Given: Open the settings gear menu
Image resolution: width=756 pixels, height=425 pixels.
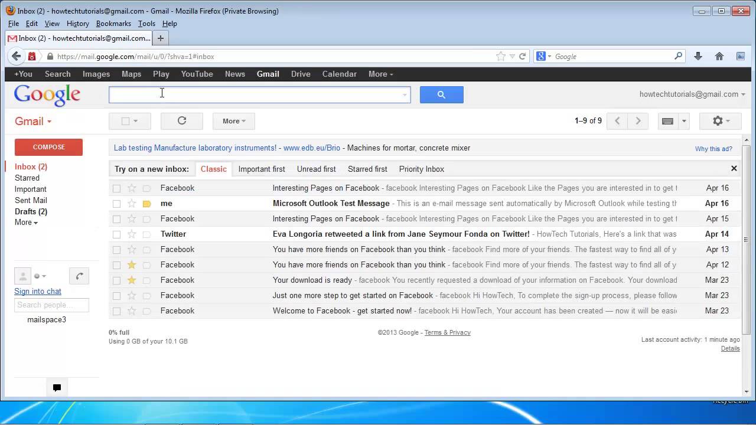Looking at the screenshot, I should tap(721, 121).
